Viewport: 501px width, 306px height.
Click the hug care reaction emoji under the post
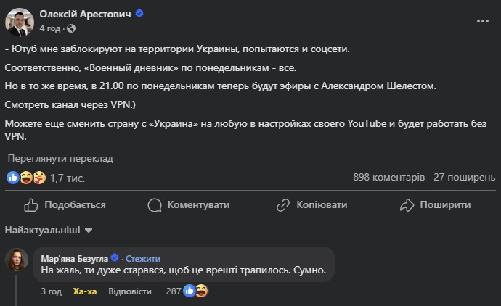coord(39,178)
